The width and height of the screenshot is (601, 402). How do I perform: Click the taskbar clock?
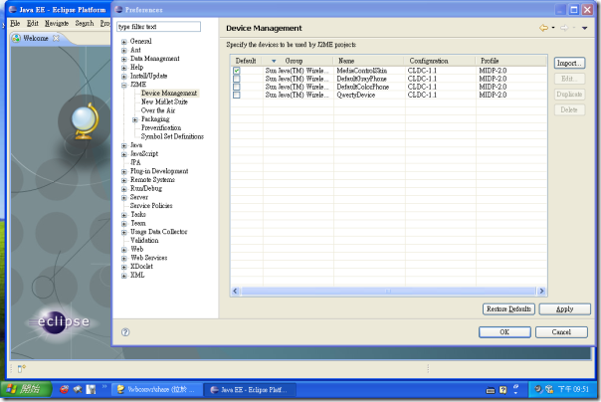click(573, 389)
